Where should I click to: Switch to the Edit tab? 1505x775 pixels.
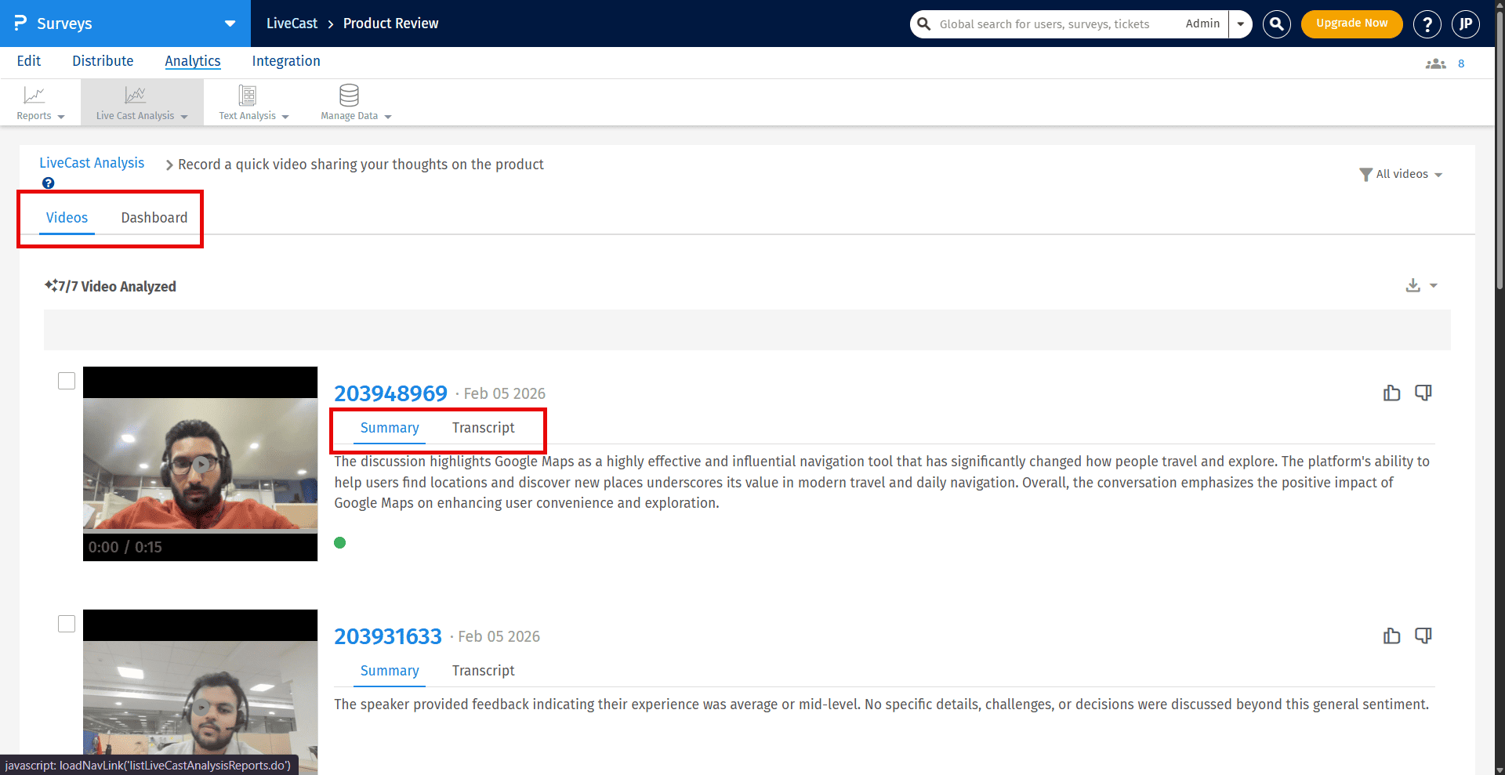(29, 61)
